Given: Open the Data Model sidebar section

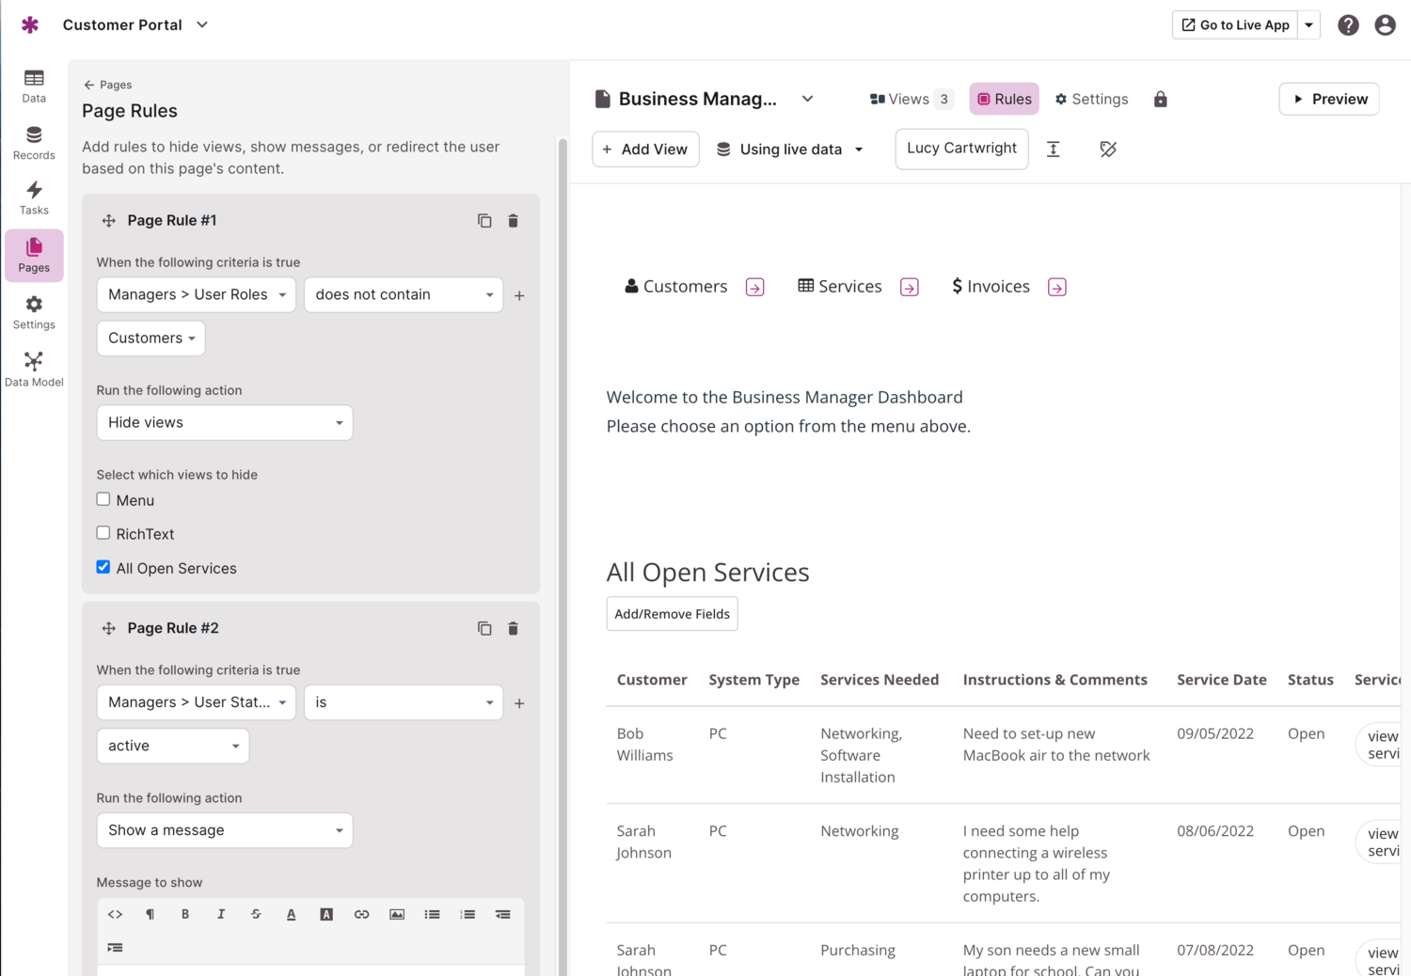Looking at the screenshot, I should click(x=34, y=370).
